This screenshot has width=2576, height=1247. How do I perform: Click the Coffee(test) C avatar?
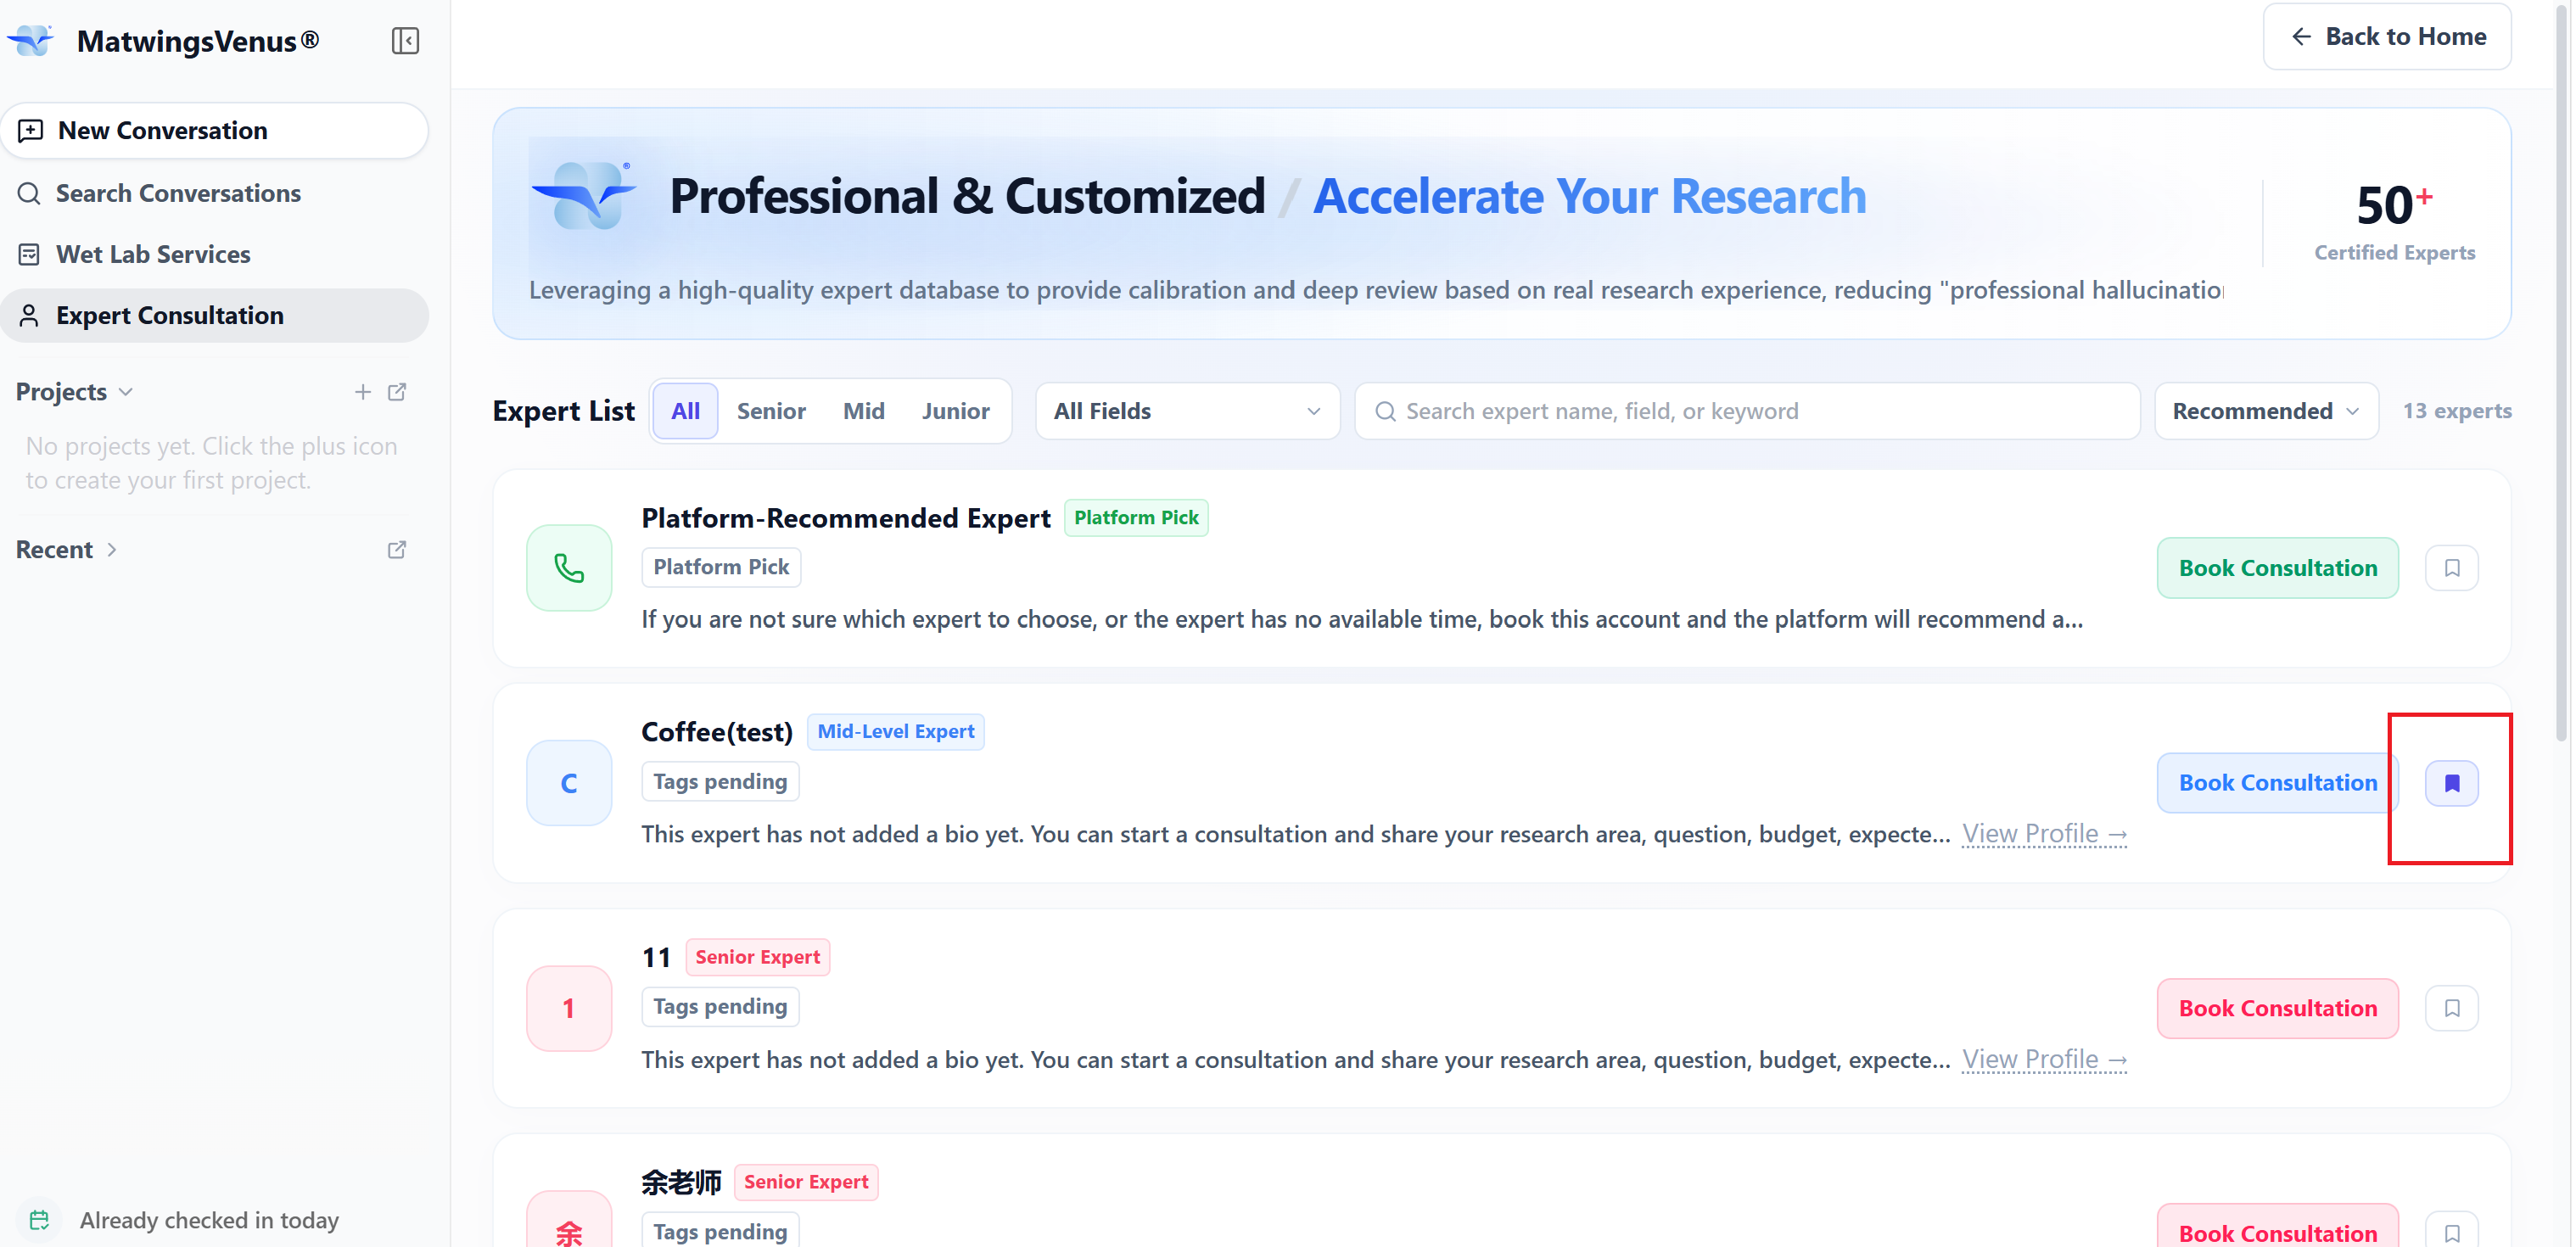click(x=569, y=783)
